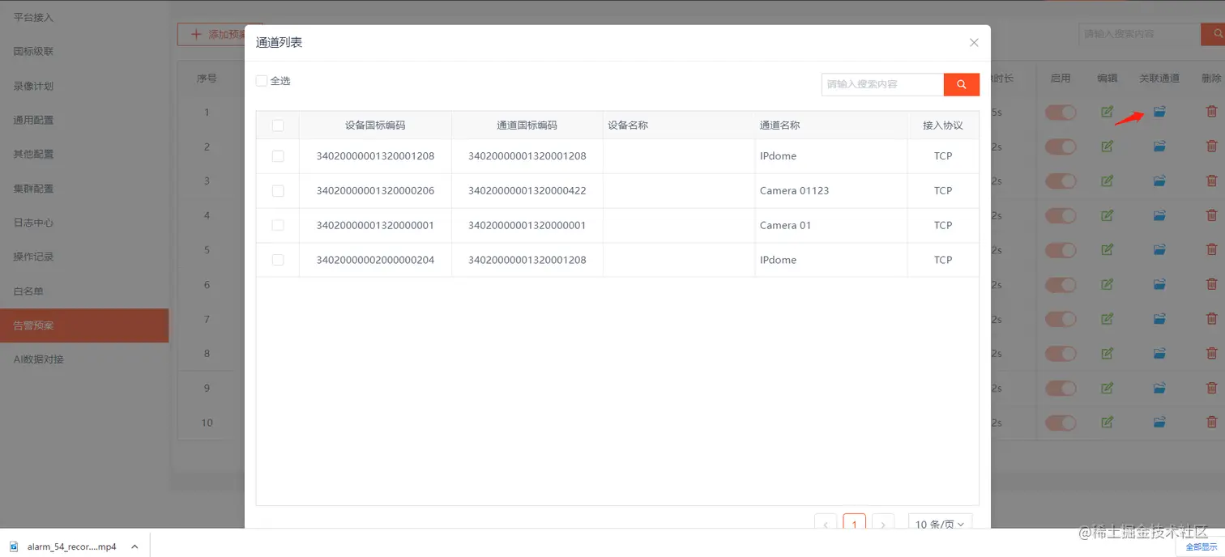Open associated channels for row 1
The image size is (1225, 557).
tap(1159, 112)
